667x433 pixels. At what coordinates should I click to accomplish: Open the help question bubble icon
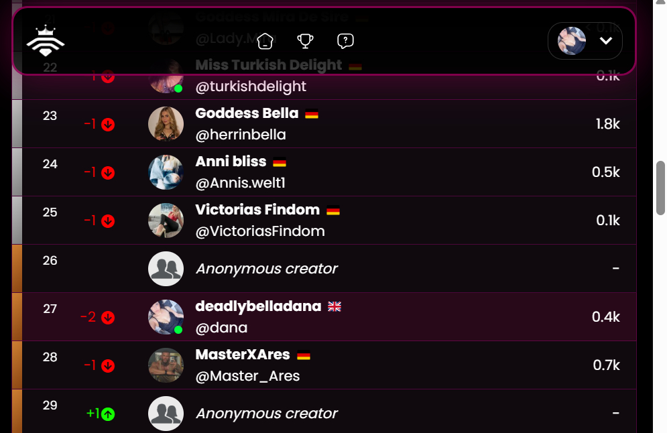345,42
